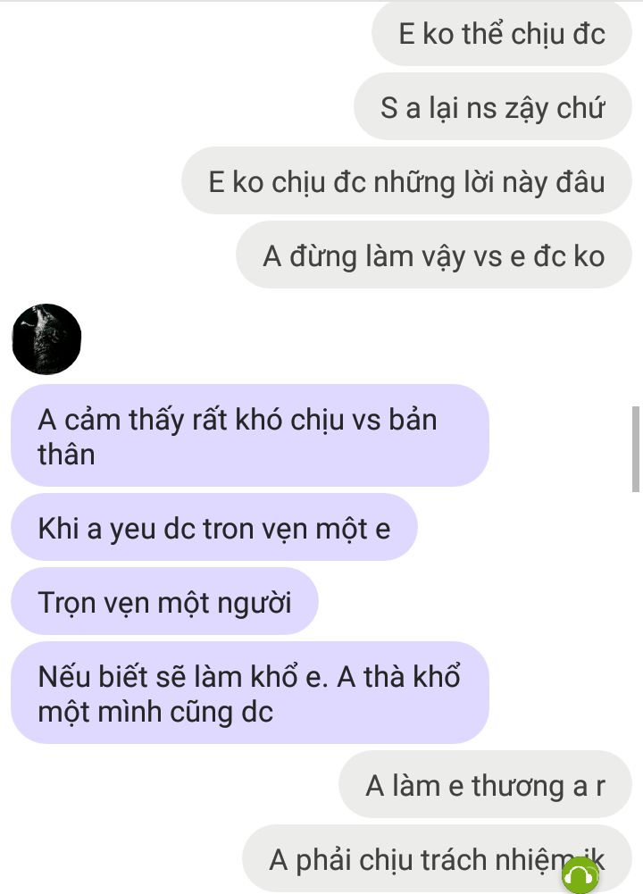This screenshot has width=643, height=894.
Task: Click the word 'thương' in the sent message
Action: point(518,786)
